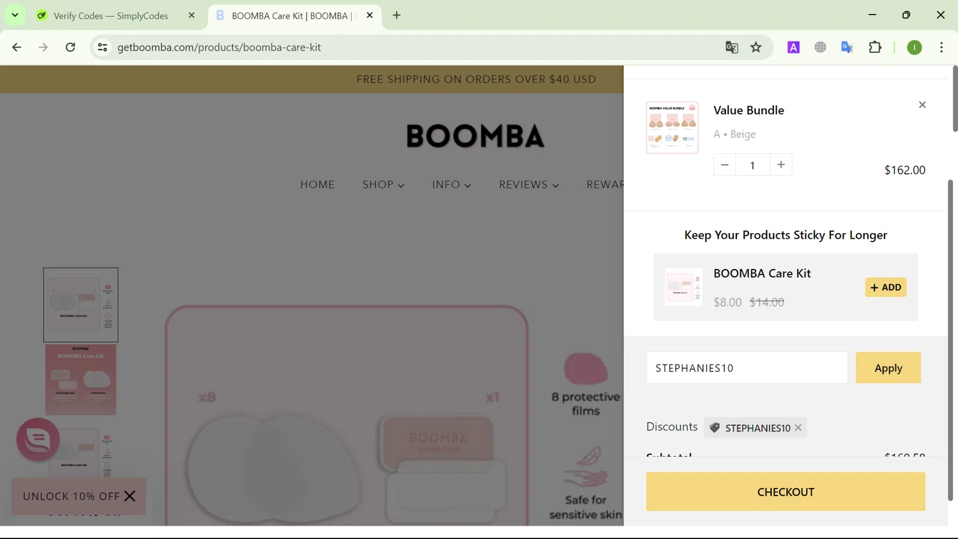Image resolution: width=958 pixels, height=539 pixels.
Task: Click the quantity field showing 1
Action: (x=752, y=165)
